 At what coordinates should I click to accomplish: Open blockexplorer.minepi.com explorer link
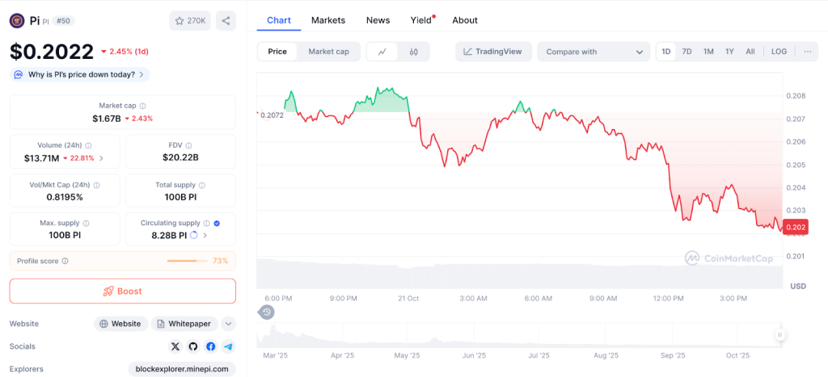(x=182, y=369)
